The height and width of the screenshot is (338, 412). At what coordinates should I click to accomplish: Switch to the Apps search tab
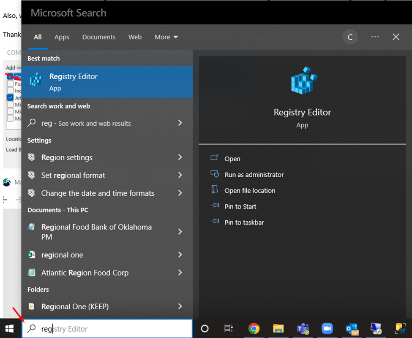pyautogui.click(x=62, y=37)
